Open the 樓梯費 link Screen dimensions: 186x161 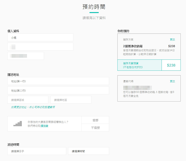[x=44, y=126]
